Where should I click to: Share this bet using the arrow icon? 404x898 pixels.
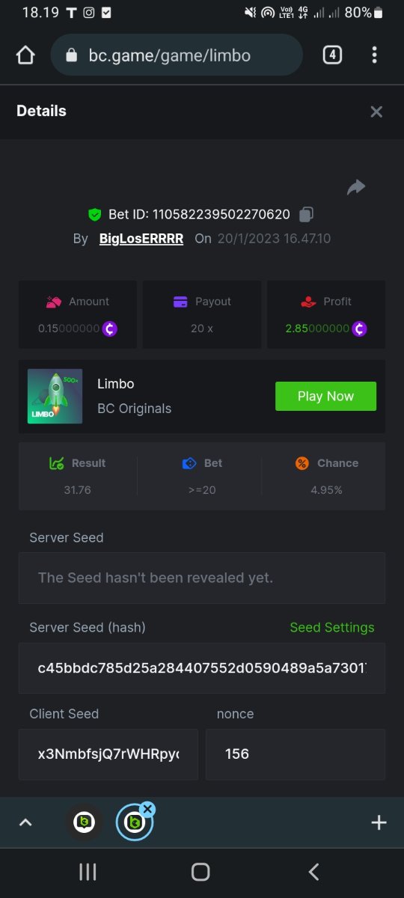pos(356,187)
